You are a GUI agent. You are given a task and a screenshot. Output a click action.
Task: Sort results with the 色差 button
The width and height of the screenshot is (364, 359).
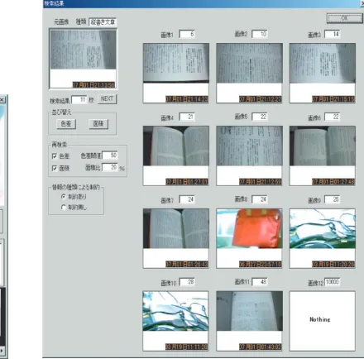[x=66, y=124]
